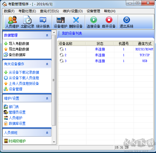Sort by 设备名称 column header
Viewport: 156px width, 153px height.
(x=72, y=44)
